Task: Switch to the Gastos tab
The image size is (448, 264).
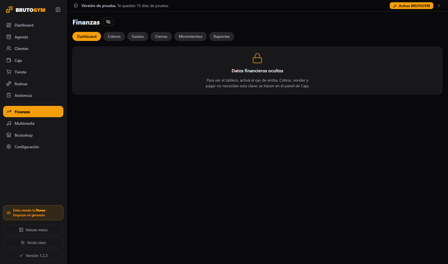Action: click(x=138, y=36)
